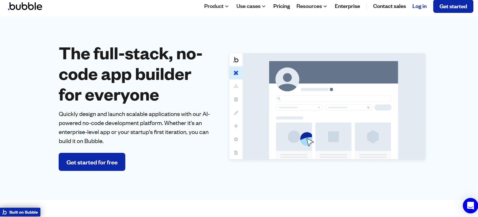Open the Built on Bubble badge
The image size is (478, 217).
[x=20, y=212]
